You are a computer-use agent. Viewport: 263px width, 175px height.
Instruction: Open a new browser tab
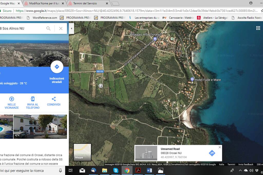(x=115, y=4)
